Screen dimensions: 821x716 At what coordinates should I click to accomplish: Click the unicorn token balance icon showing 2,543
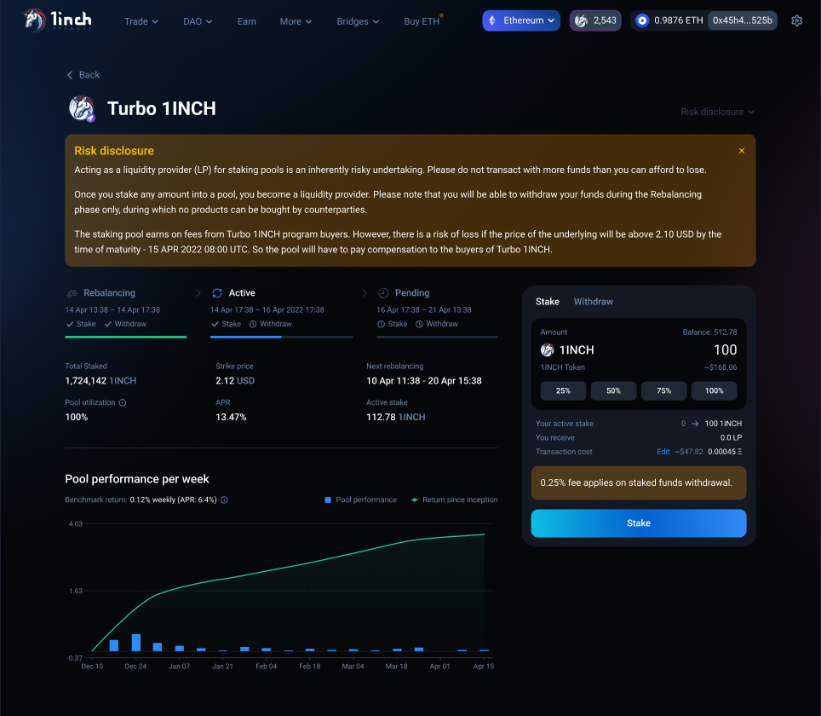[581, 20]
